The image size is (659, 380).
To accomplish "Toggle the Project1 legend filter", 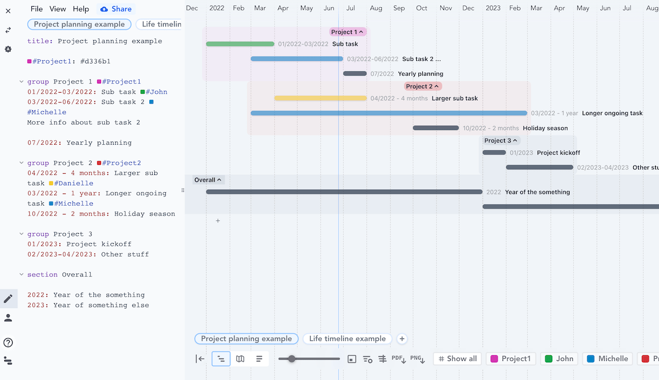I will pyautogui.click(x=511, y=358).
